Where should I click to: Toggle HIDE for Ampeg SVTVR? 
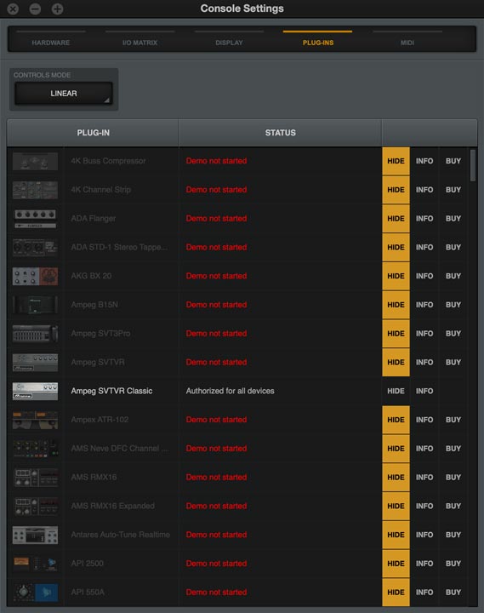[396, 362]
